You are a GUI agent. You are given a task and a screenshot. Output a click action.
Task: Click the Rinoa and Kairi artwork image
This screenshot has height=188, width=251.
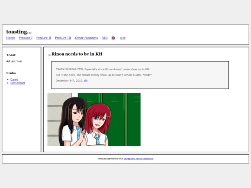pyautogui.click(x=94, y=119)
